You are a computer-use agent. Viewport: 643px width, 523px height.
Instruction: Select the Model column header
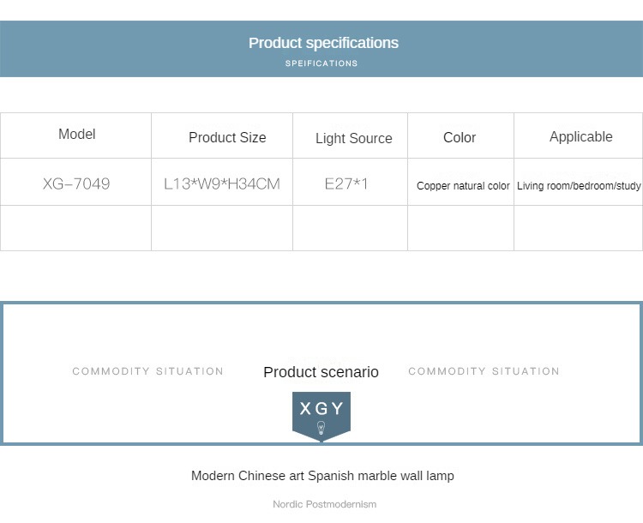(x=77, y=135)
